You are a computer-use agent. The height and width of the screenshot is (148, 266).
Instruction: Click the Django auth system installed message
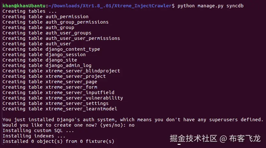[x=133, y=120]
